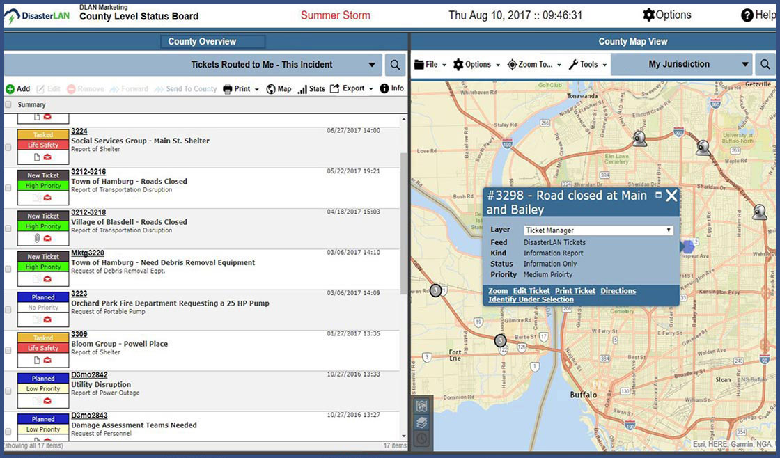Viewport: 780px width, 458px height.
Task: Open the Layer Ticket Manager combo box
Action: (598, 230)
